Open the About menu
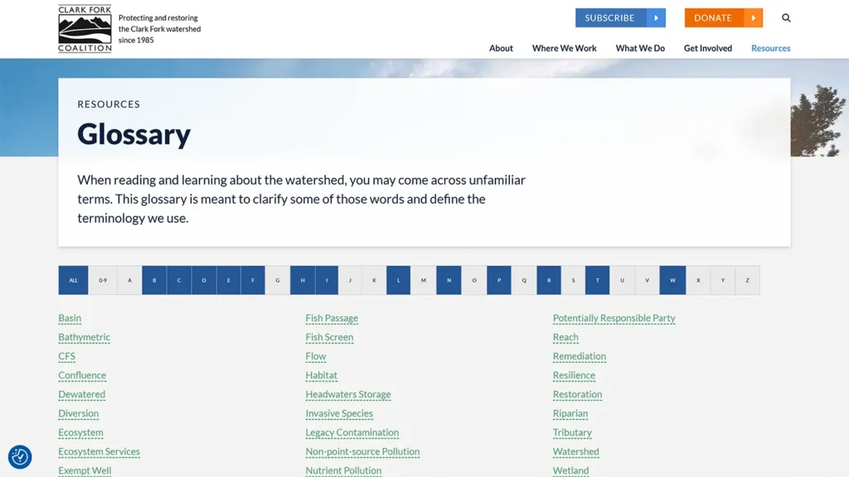Screen dimensions: 849x477 [x=501, y=48]
